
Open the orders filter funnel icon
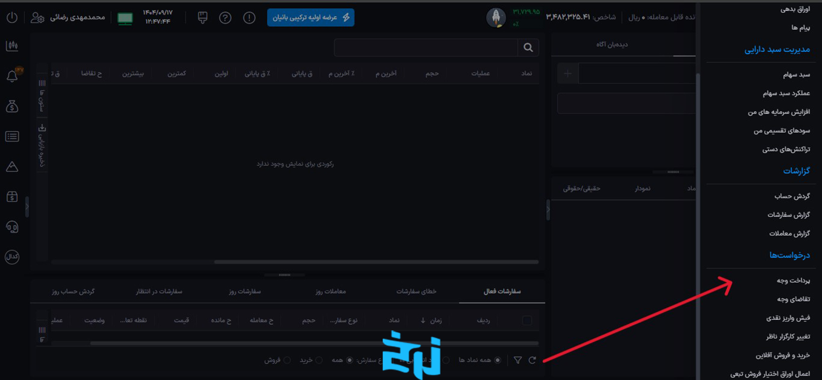518,360
